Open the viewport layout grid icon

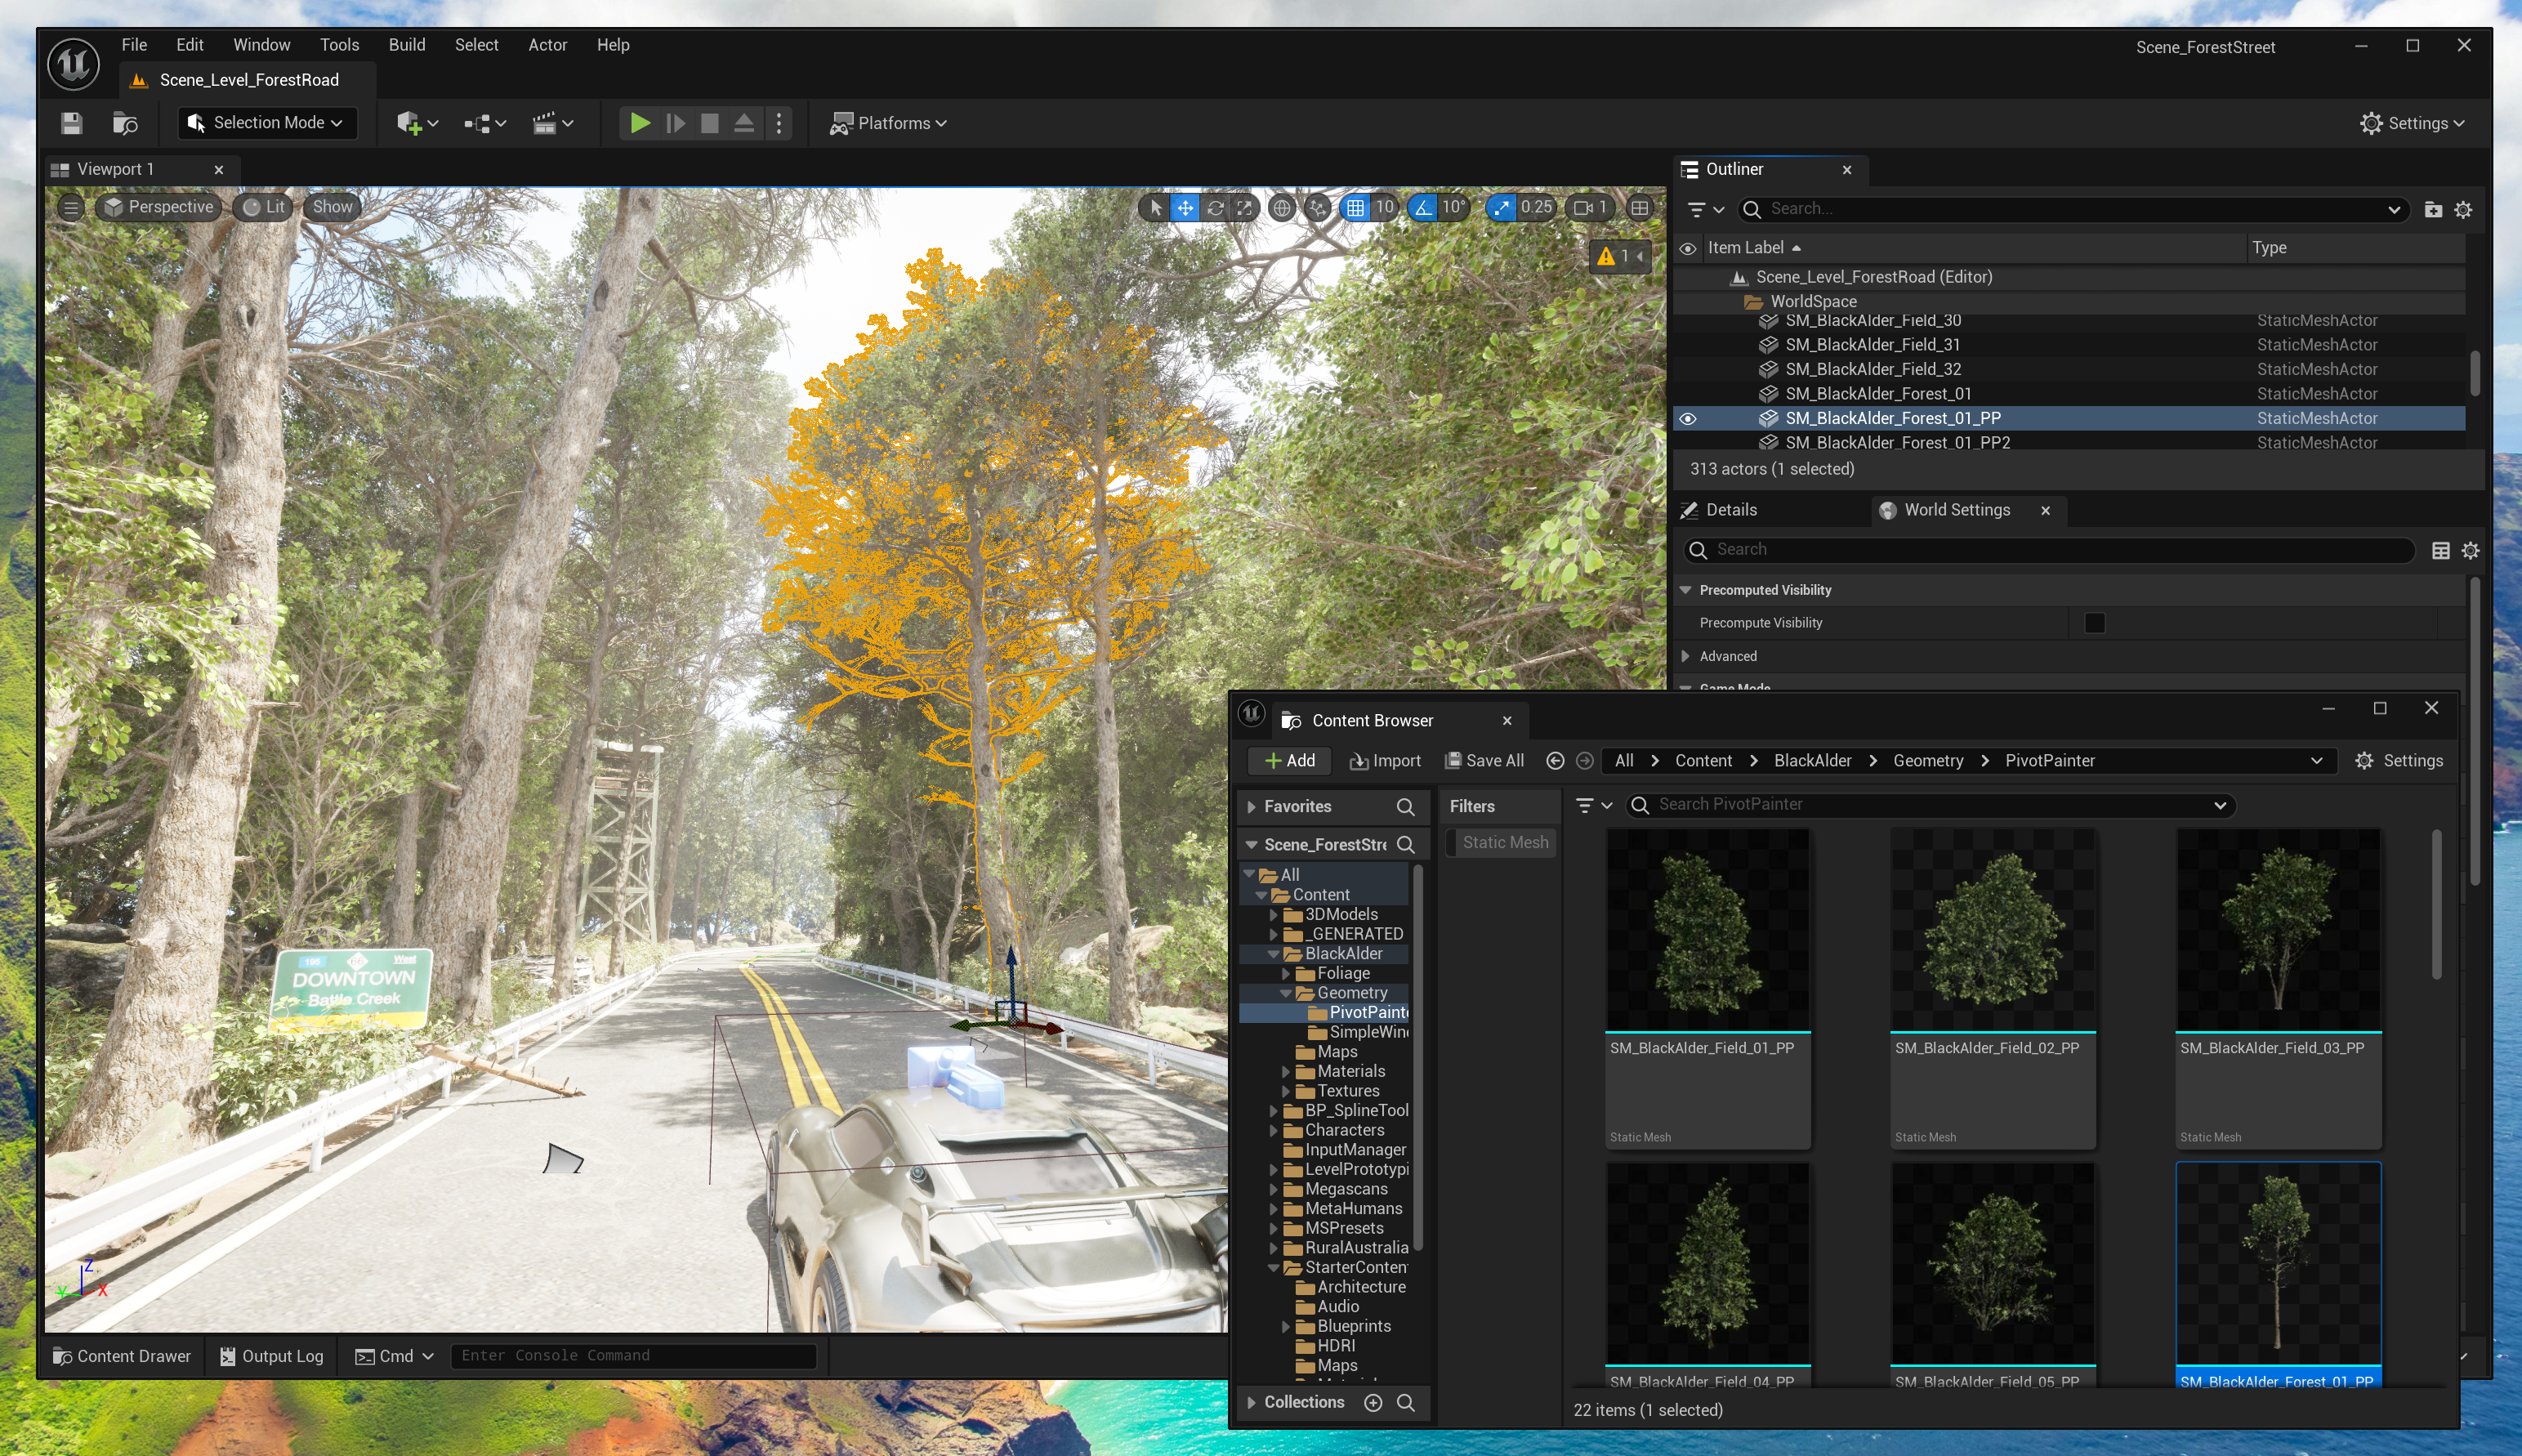pos(1640,208)
